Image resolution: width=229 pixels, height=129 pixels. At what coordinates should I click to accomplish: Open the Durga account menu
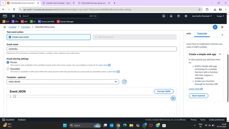coord(220,16)
